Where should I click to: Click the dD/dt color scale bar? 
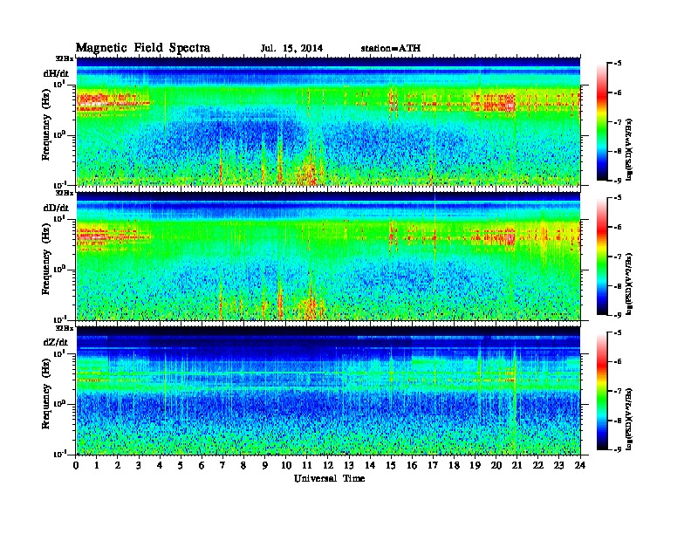[601, 257]
